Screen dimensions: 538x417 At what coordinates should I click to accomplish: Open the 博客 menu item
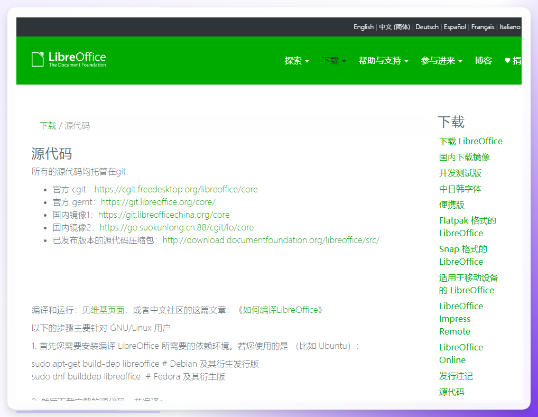pyautogui.click(x=483, y=61)
